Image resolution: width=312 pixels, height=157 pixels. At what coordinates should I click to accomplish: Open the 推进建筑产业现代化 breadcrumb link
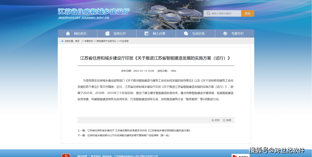point(106,41)
